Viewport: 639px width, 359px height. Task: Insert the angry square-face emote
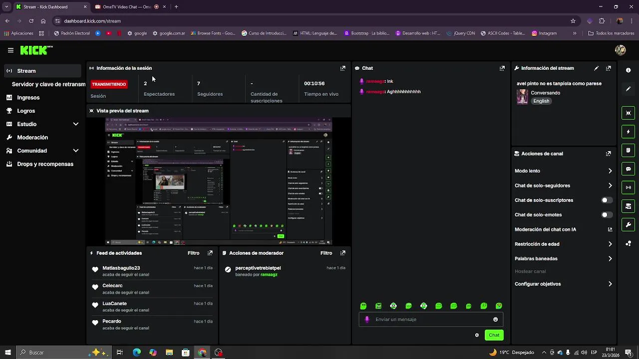click(x=378, y=306)
